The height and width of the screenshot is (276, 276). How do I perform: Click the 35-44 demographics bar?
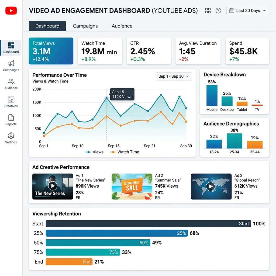coord(255,145)
